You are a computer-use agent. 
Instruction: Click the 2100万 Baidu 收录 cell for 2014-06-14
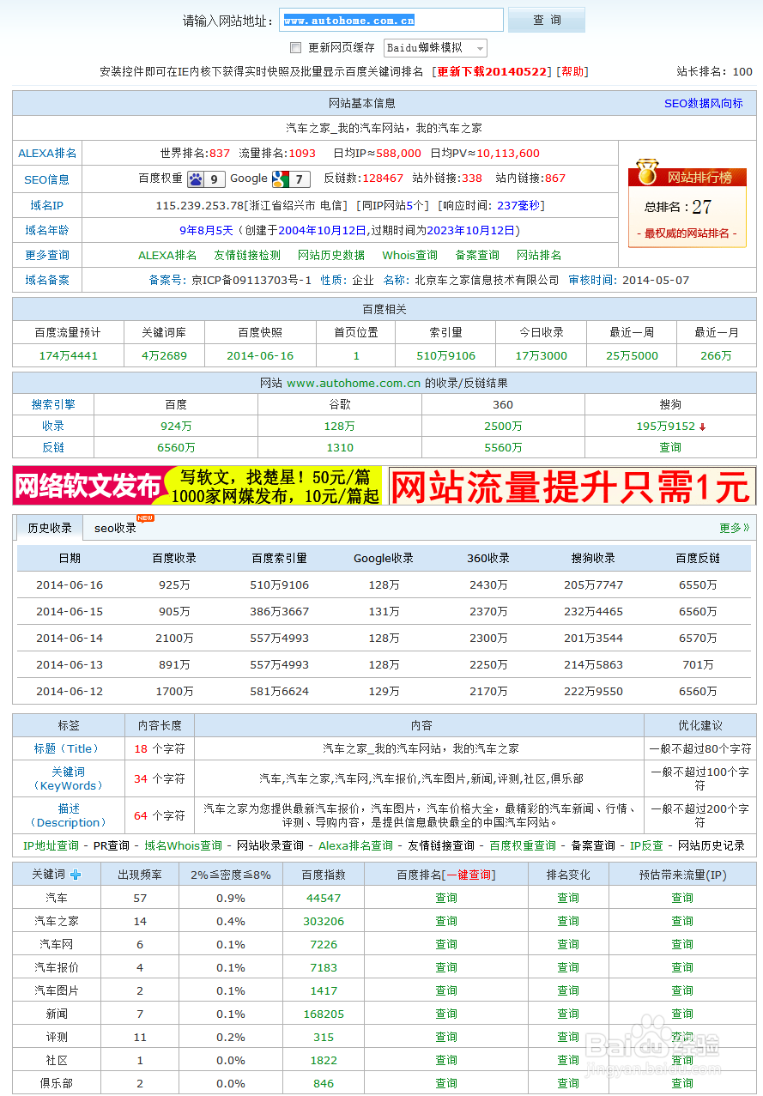(174, 639)
